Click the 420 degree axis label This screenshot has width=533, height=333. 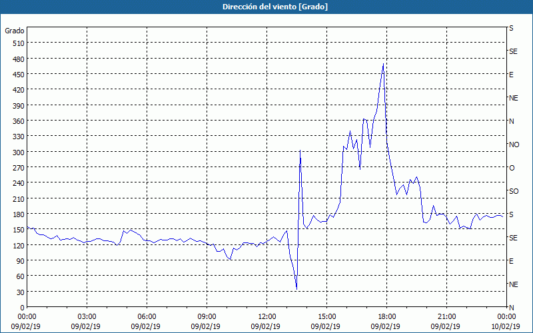click(19, 90)
